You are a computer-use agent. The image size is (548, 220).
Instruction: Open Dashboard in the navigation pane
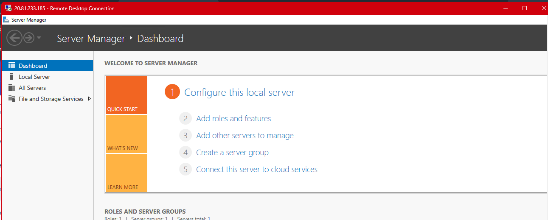(x=47, y=66)
